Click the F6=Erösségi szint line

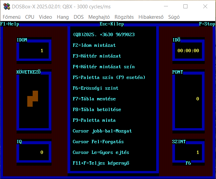tap(95, 88)
